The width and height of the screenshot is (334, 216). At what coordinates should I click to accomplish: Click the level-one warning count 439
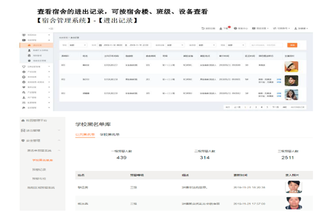tap(121, 158)
